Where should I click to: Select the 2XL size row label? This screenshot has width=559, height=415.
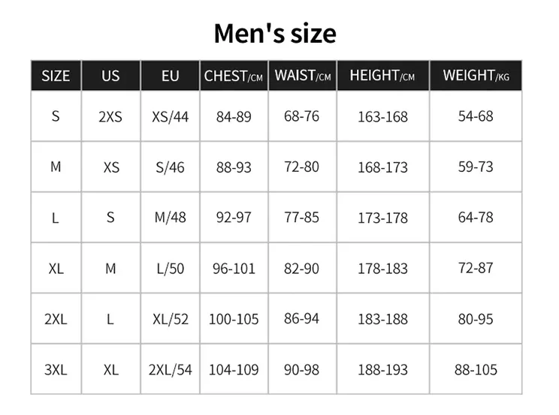(x=56, y=319)
